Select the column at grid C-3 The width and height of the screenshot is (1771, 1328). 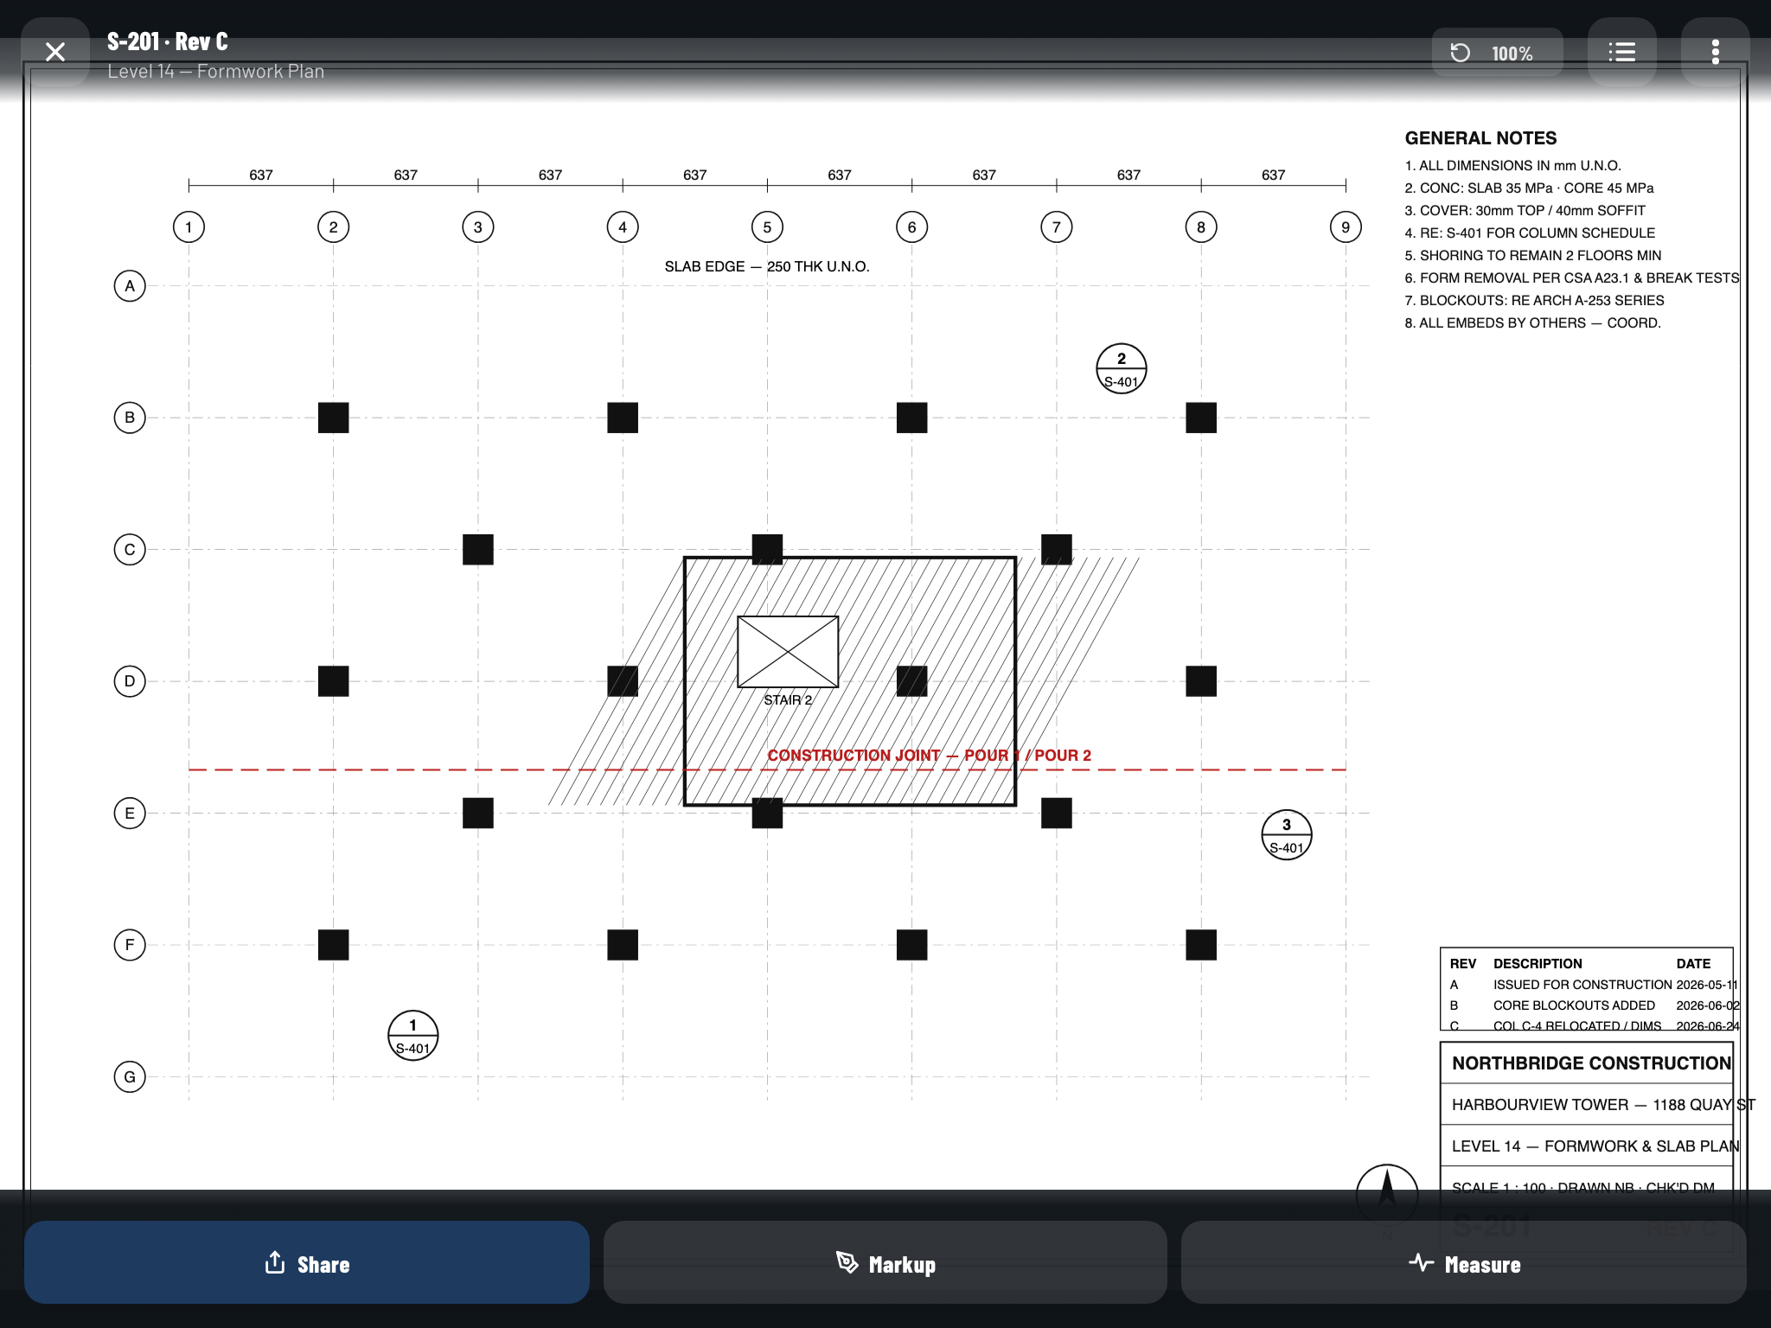[x=478, y=549]
